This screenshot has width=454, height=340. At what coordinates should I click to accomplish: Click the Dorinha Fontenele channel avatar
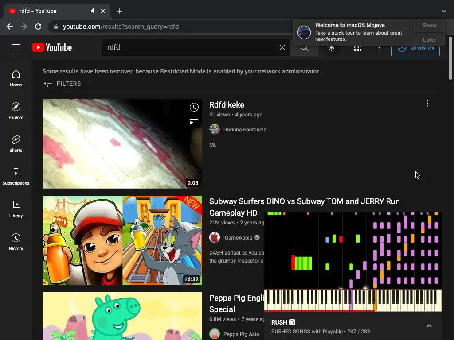click(x=215, y=130)
